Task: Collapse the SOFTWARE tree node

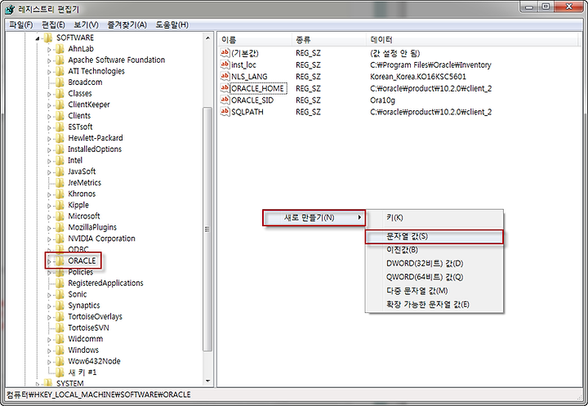Action: pos(37,38)
